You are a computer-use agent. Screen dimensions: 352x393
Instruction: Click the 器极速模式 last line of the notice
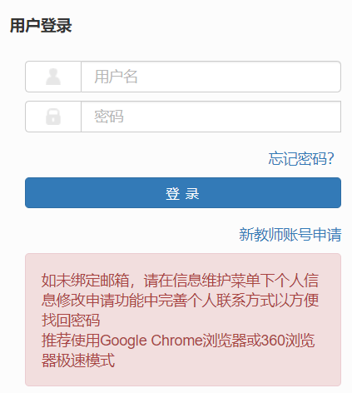pos(78,361)
